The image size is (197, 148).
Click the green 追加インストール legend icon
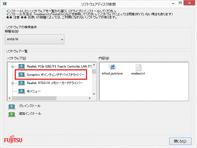(12, 114)
